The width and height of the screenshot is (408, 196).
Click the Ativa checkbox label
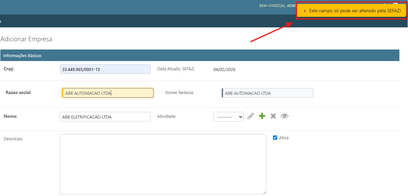pyautogui.click(x=284, y=138)
